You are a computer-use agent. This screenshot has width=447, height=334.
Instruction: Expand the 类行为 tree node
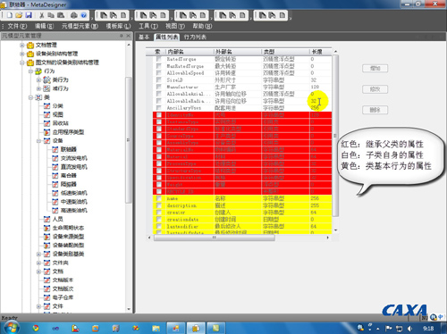[x=38, y=79]
